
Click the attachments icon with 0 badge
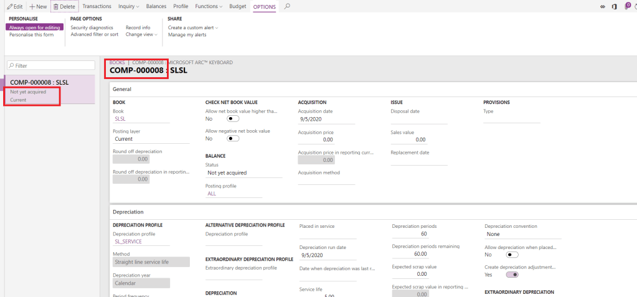pos(627,6)
